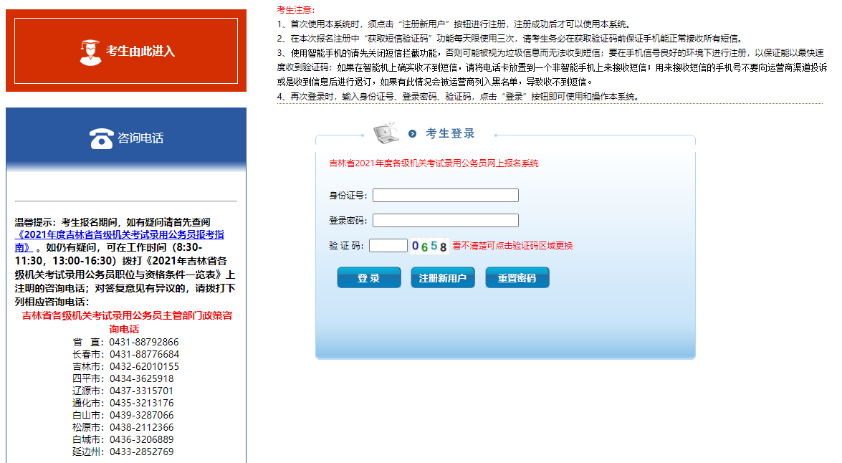
Task: Select the 通化市 phone number 0435-3213176
Action: click(142, 404)
